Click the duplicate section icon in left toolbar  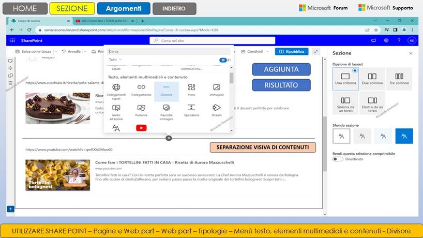(x=10, y=76)
